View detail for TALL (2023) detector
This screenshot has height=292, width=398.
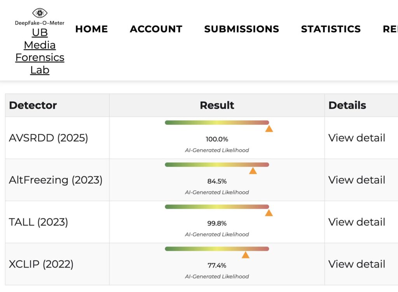pos(356,222)
